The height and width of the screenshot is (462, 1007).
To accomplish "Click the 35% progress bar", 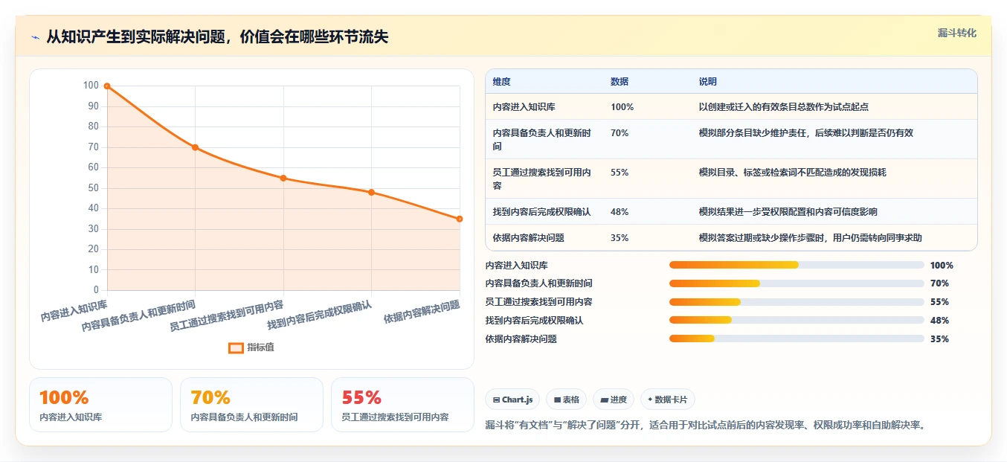I will (797, 339).
